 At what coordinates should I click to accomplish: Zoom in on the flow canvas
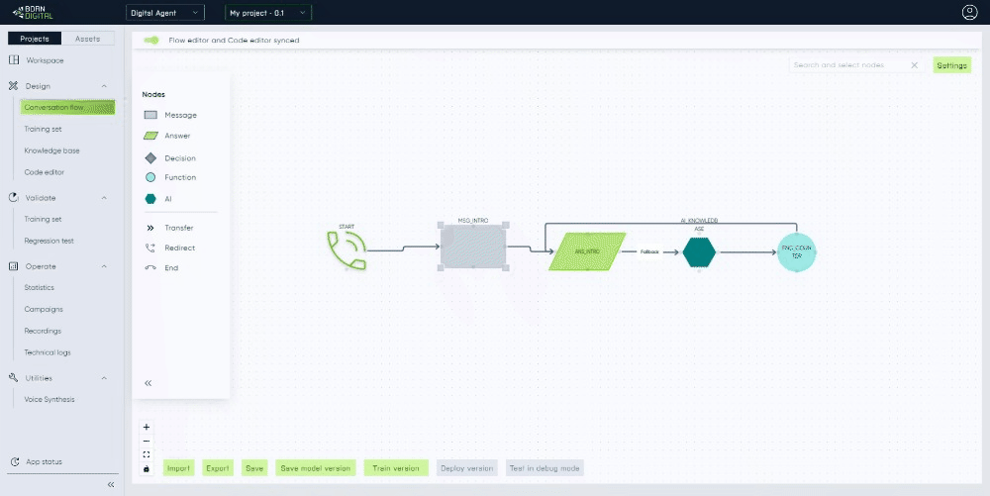tap(147, 427)
